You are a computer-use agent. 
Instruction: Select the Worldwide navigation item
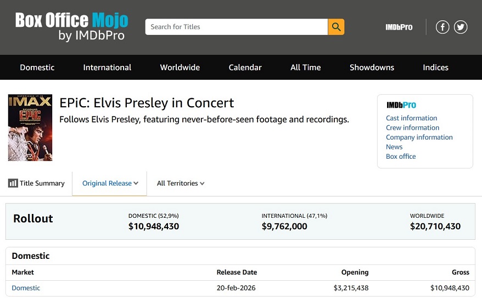[x=180, y=67]
